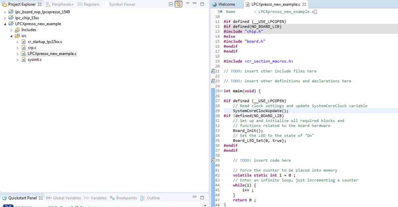Close LPCXpresso_new_example.c editor tab
This screenshot has height=207, width=398.
pyautogui.click(x=304, y=4)
